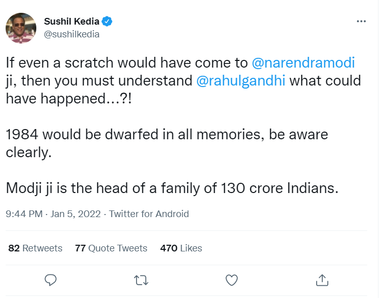View the 77 Quote Tweets list
The height and width of the screenshot is (298, 379).
[x=111, y=248]
